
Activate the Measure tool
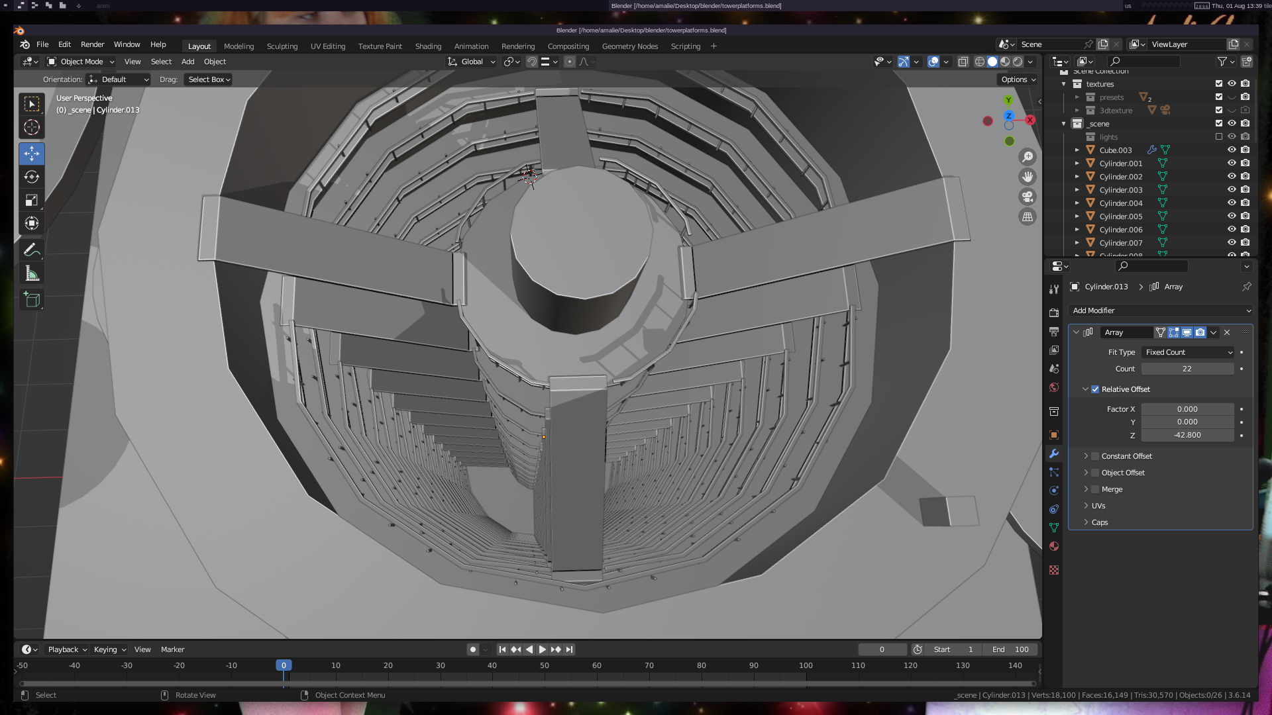point(32,273)
